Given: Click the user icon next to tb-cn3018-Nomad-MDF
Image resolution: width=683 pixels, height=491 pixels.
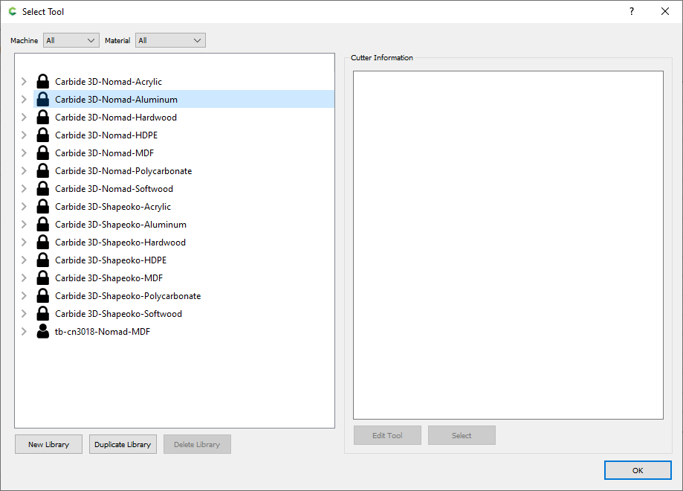Looking at the screenshot, I should pyautogui.click(x=42, y=331).
